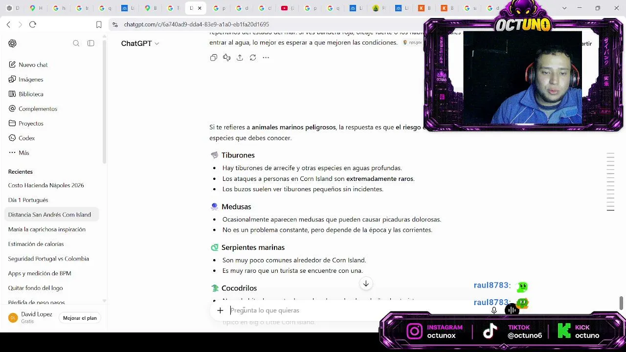The height and width of the screenshot is (352, 626).
Task: Click the 'Tiburones' heading text
Action: (238, 155)
